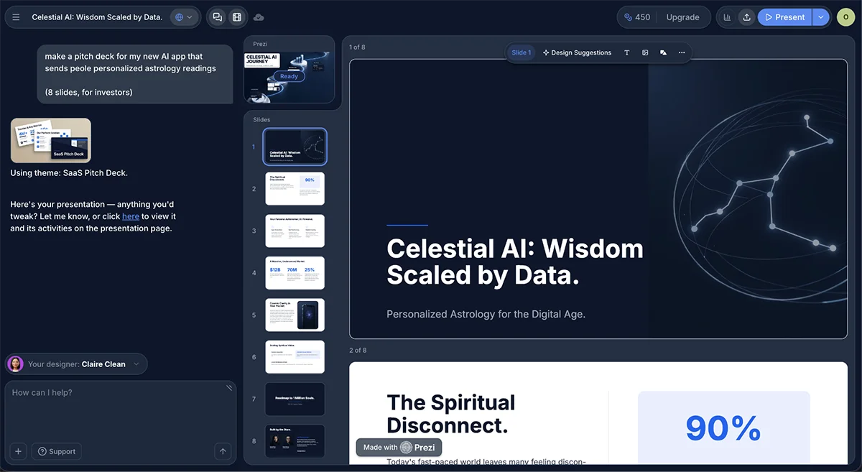This screenshot has width=862, height=472.
Task: Switch to the slides filmstrip view icon
Action: tap(236, 17)
